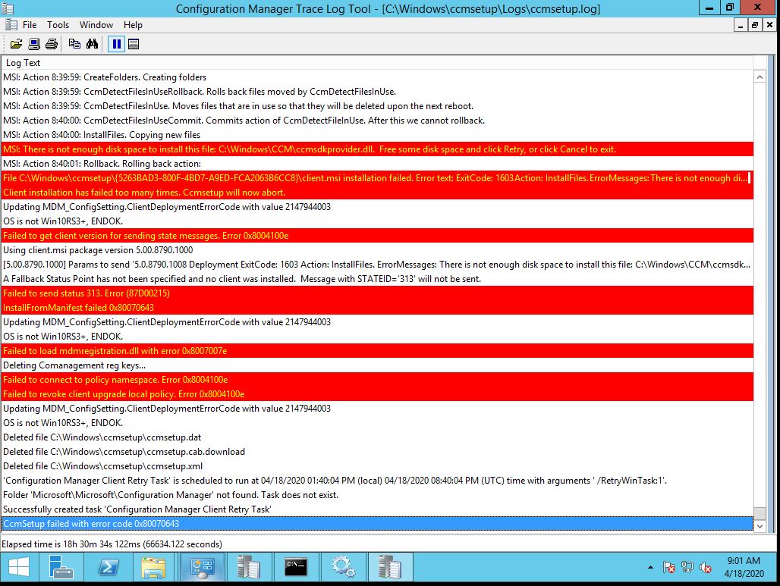
Task: Select 'Failed to revoke client upgrade local policy' line
Action: click(x=377, y=394)
